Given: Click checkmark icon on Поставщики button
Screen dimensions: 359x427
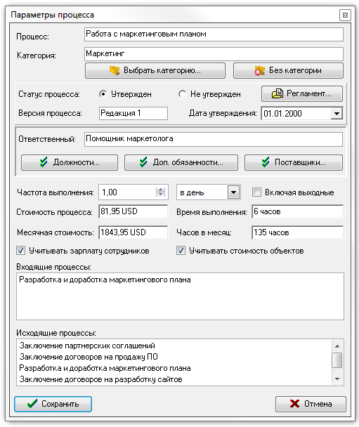Looking at the screenshot, I should pos(266,162).
